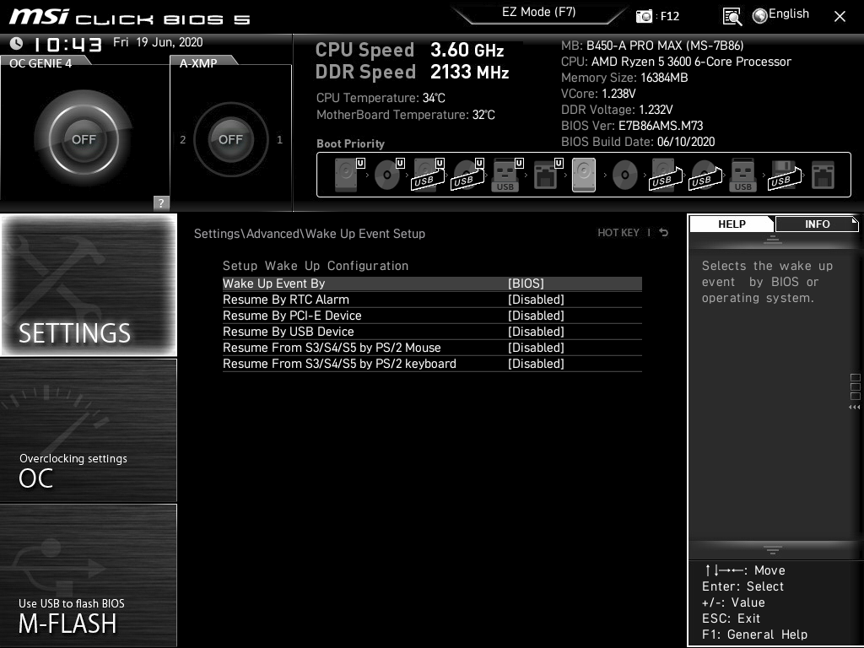The width and height of the screenshot is (864, 648).
Task: Change Resume By RTC Alarm [Disabled] value
Action: tap(536, 300)
